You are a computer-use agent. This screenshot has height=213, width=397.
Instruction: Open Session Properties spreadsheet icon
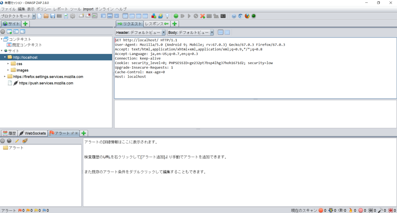point(66,16)
